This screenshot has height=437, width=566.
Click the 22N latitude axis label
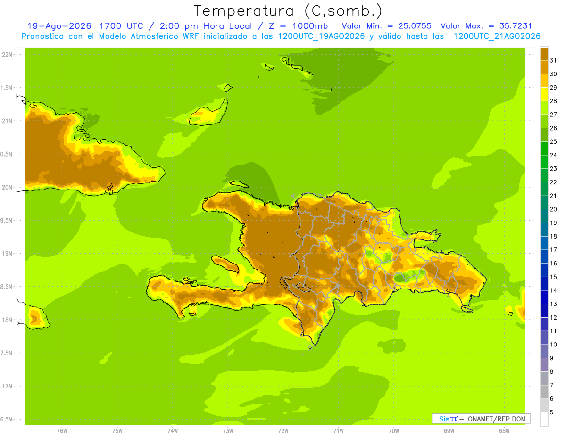[7, 55]
